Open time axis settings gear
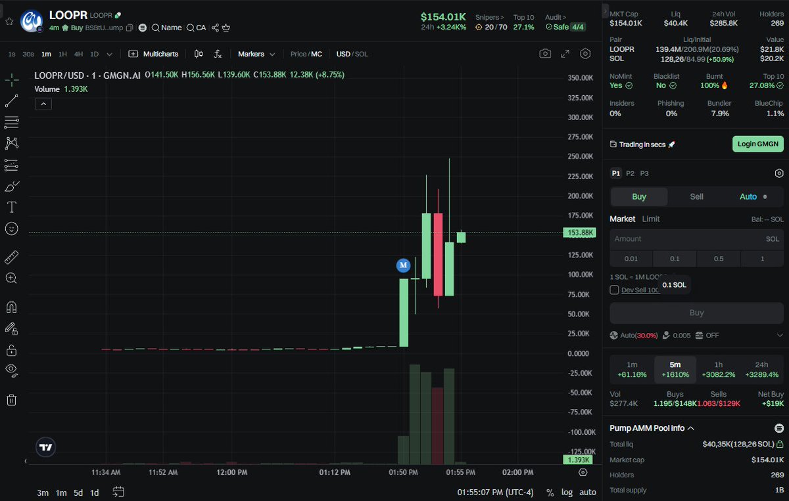This screenshot has height=501, width=789. (x=583, y=472)
